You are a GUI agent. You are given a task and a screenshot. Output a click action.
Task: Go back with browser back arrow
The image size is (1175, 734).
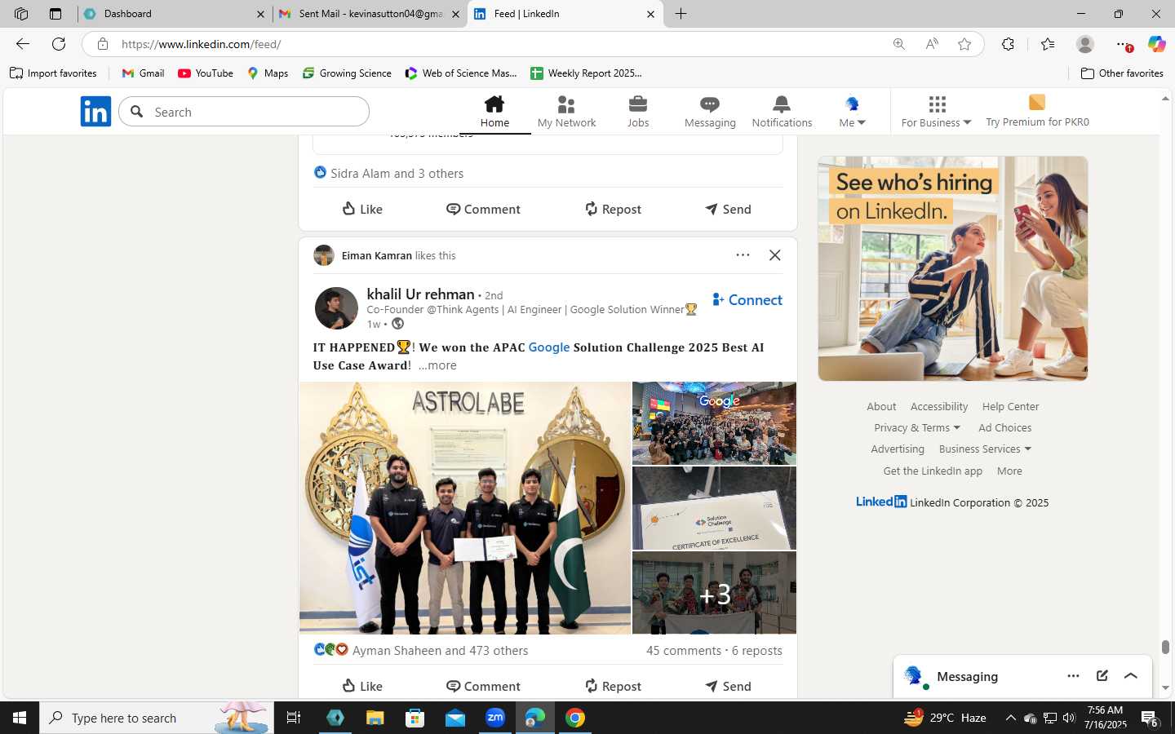pos(23,44)
